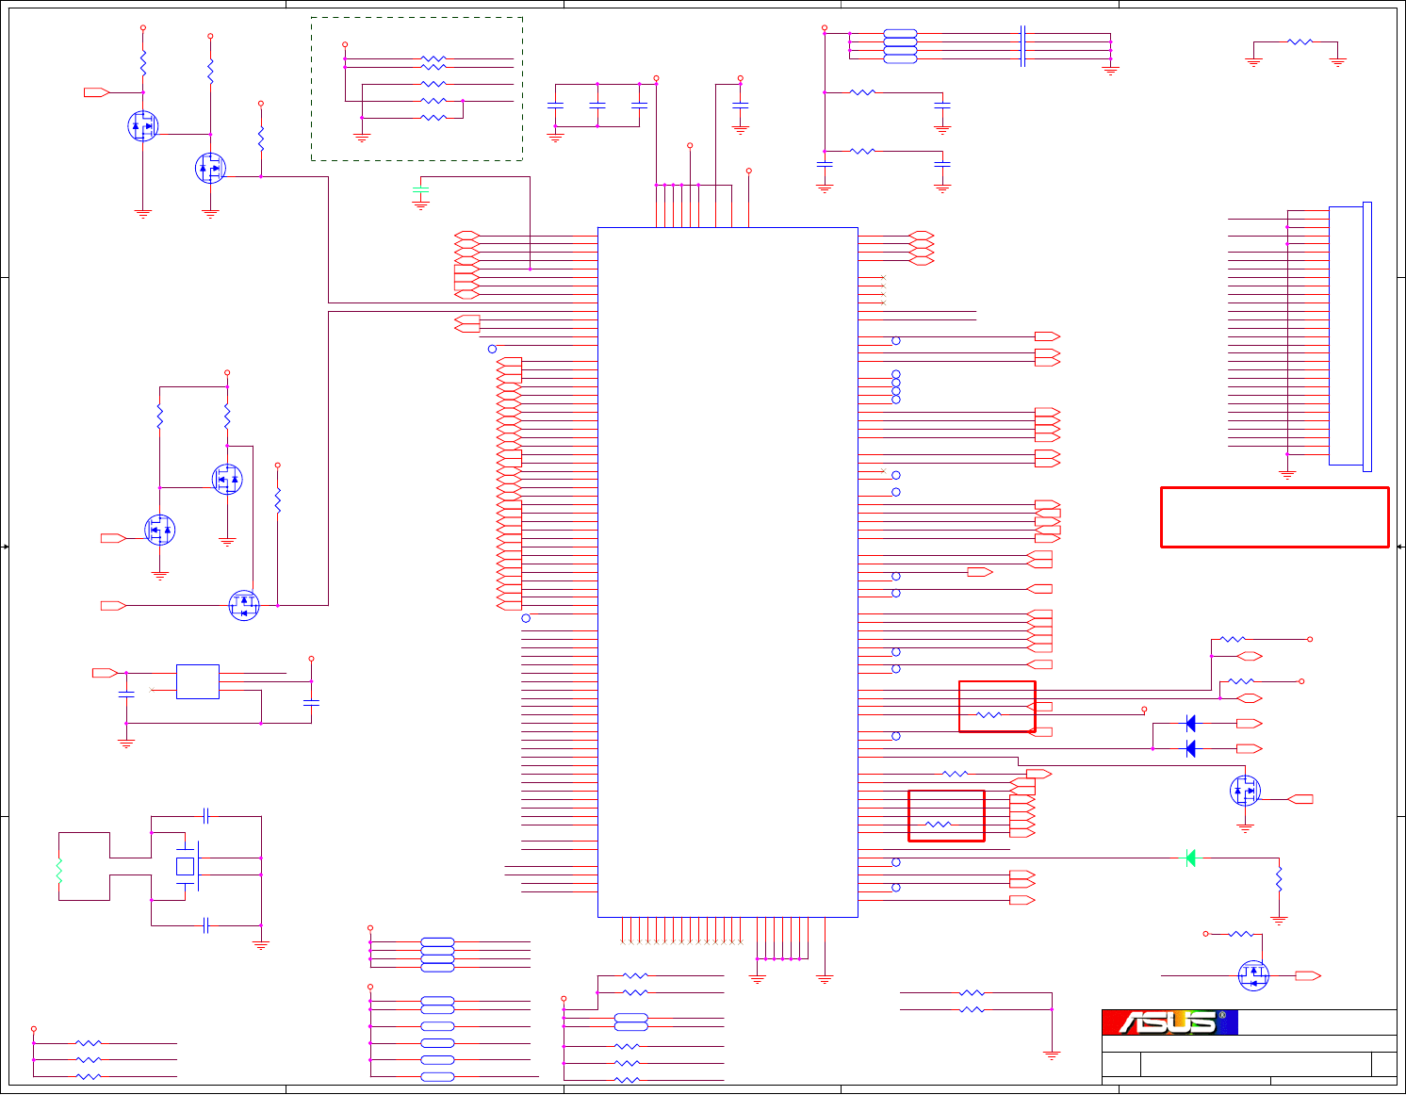Select the lower blue diode symbol
Image resolution: width=1406 pixels, height=1095 pixels.
(x=1191, y=748)
